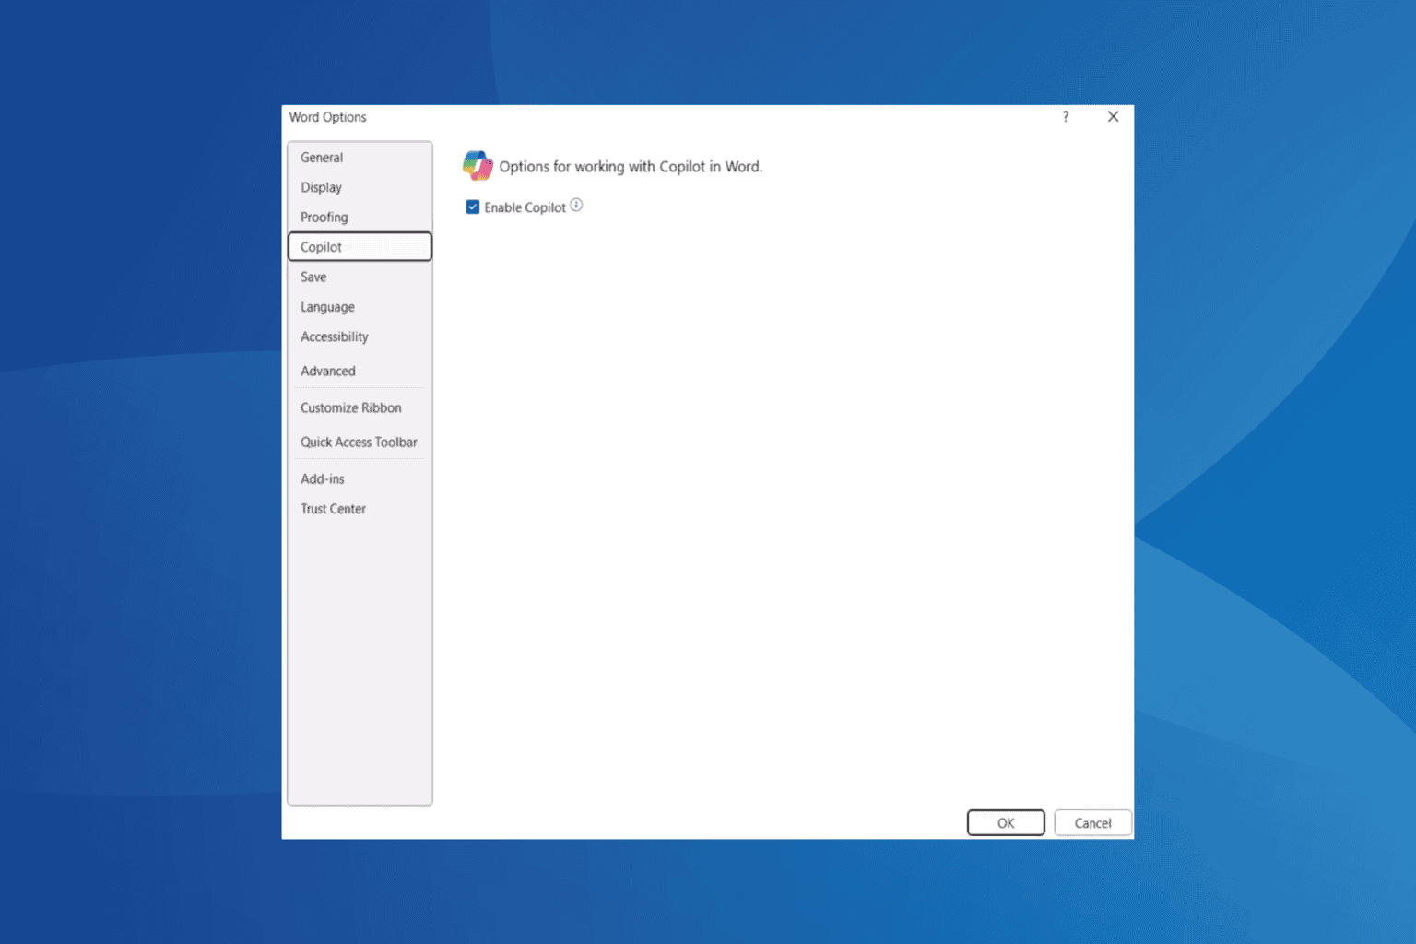Select the Quick Access Toolbar category

point(360,442)
